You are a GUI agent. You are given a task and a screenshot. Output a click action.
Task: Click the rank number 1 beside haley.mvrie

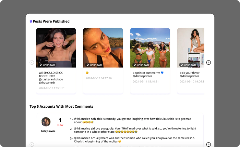click(60, 120)
